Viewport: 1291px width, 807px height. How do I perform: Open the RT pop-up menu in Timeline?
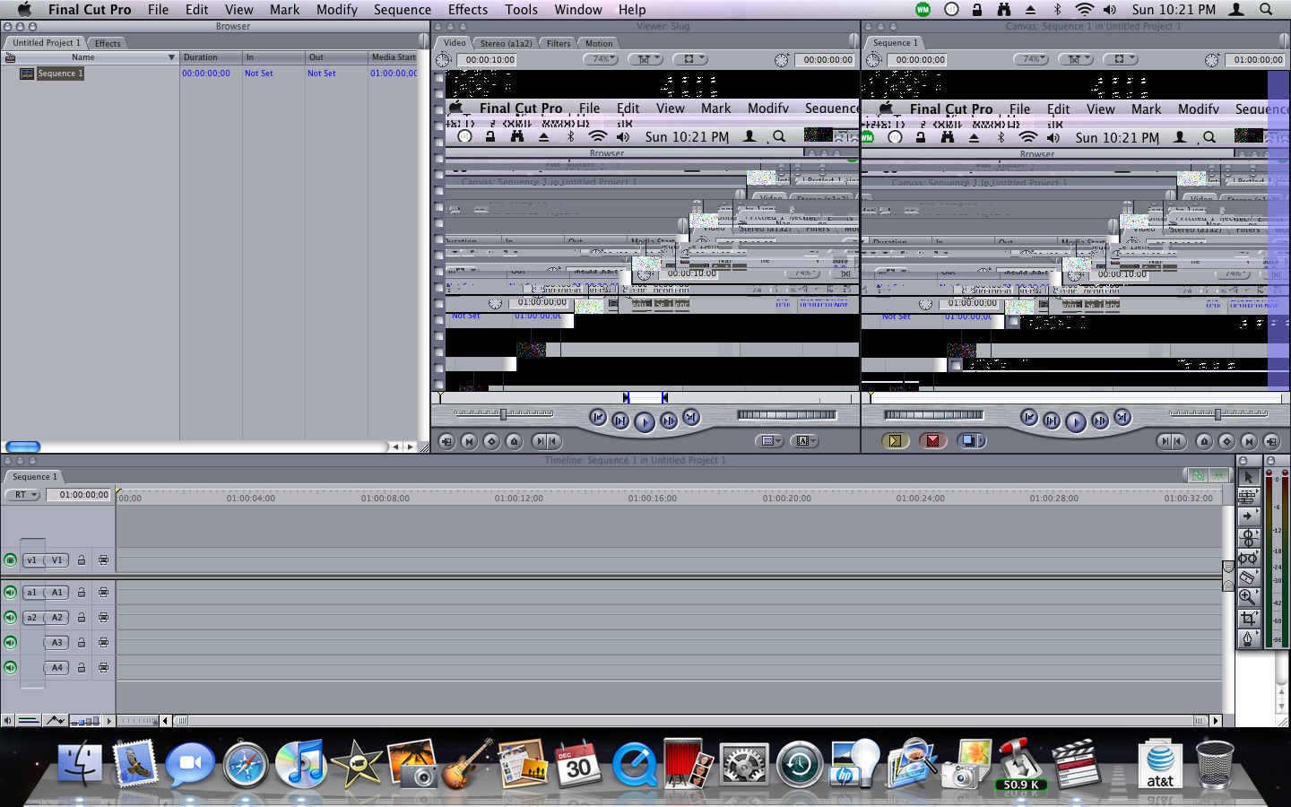coord(22,495)
